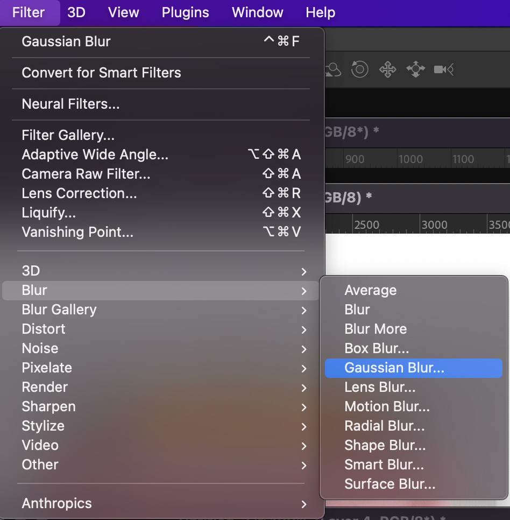
Task: Open the View menu
Action: point(123,12)
